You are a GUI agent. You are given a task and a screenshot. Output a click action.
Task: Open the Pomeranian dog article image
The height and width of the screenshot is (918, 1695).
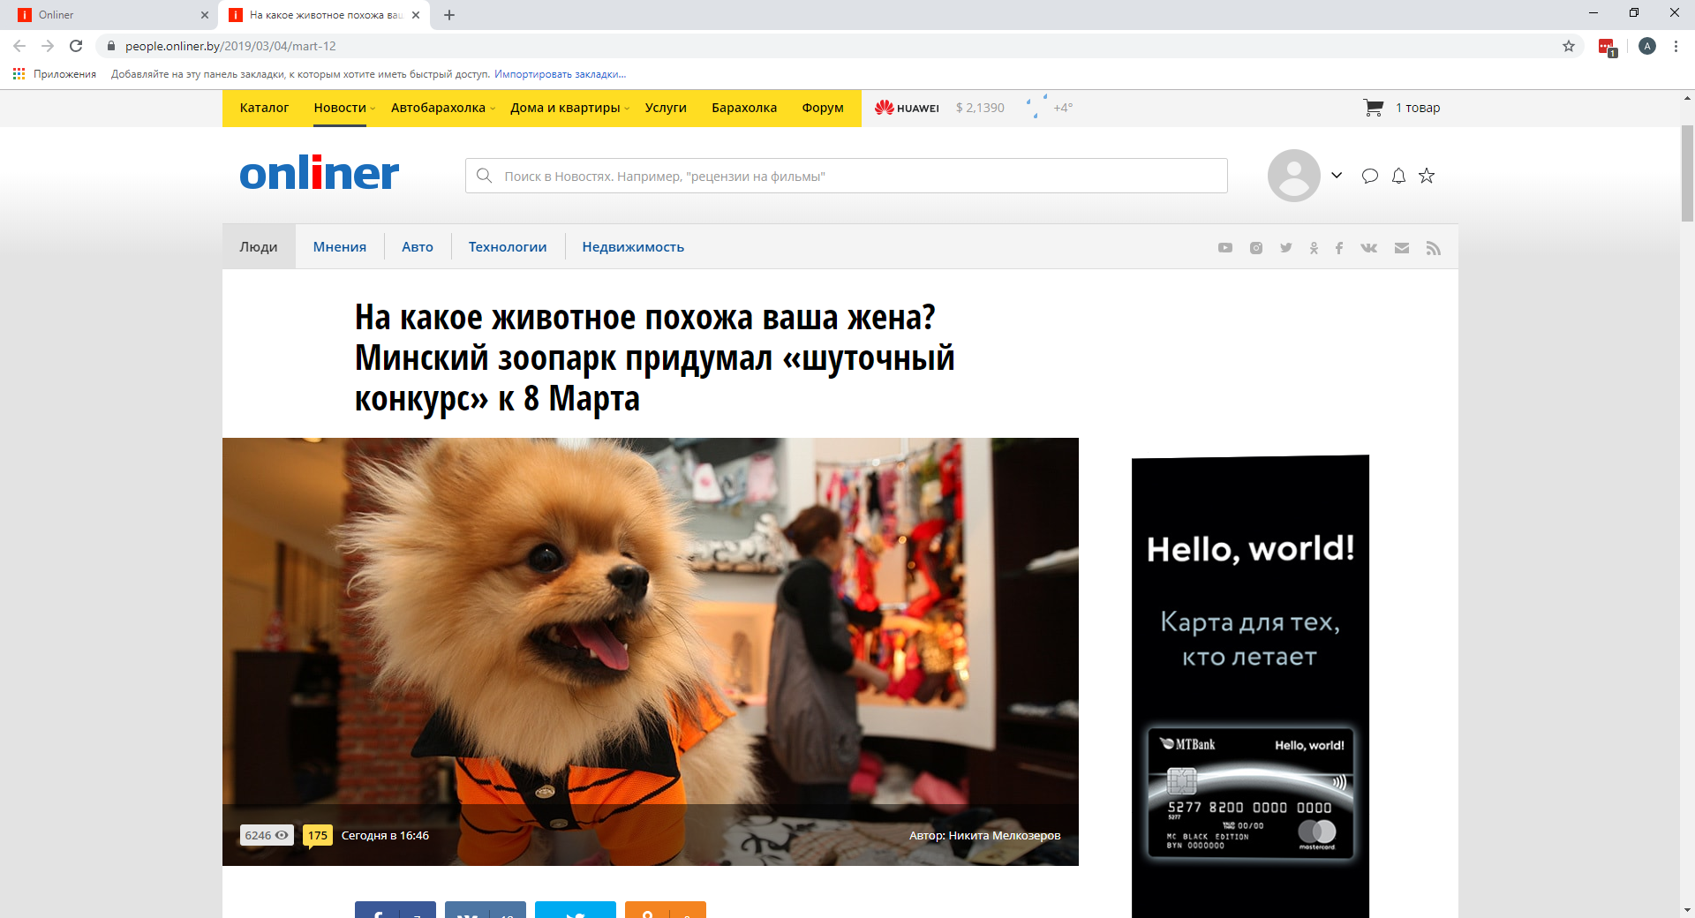651,651
